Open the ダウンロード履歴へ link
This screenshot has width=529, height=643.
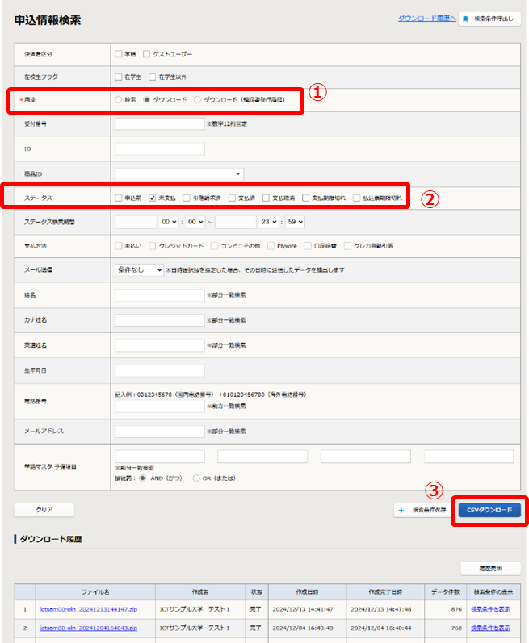click(x=427, y=17)
